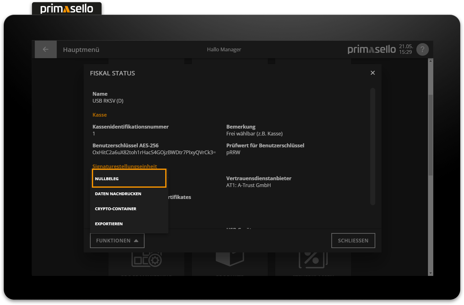Click the box product tile icon

click(x=230, y=259)
